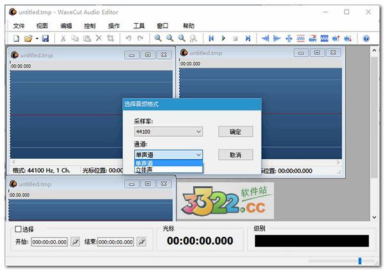Jump to end of audio
The height and width of the screenshot is (271, 385).
[x=248, y=39]
